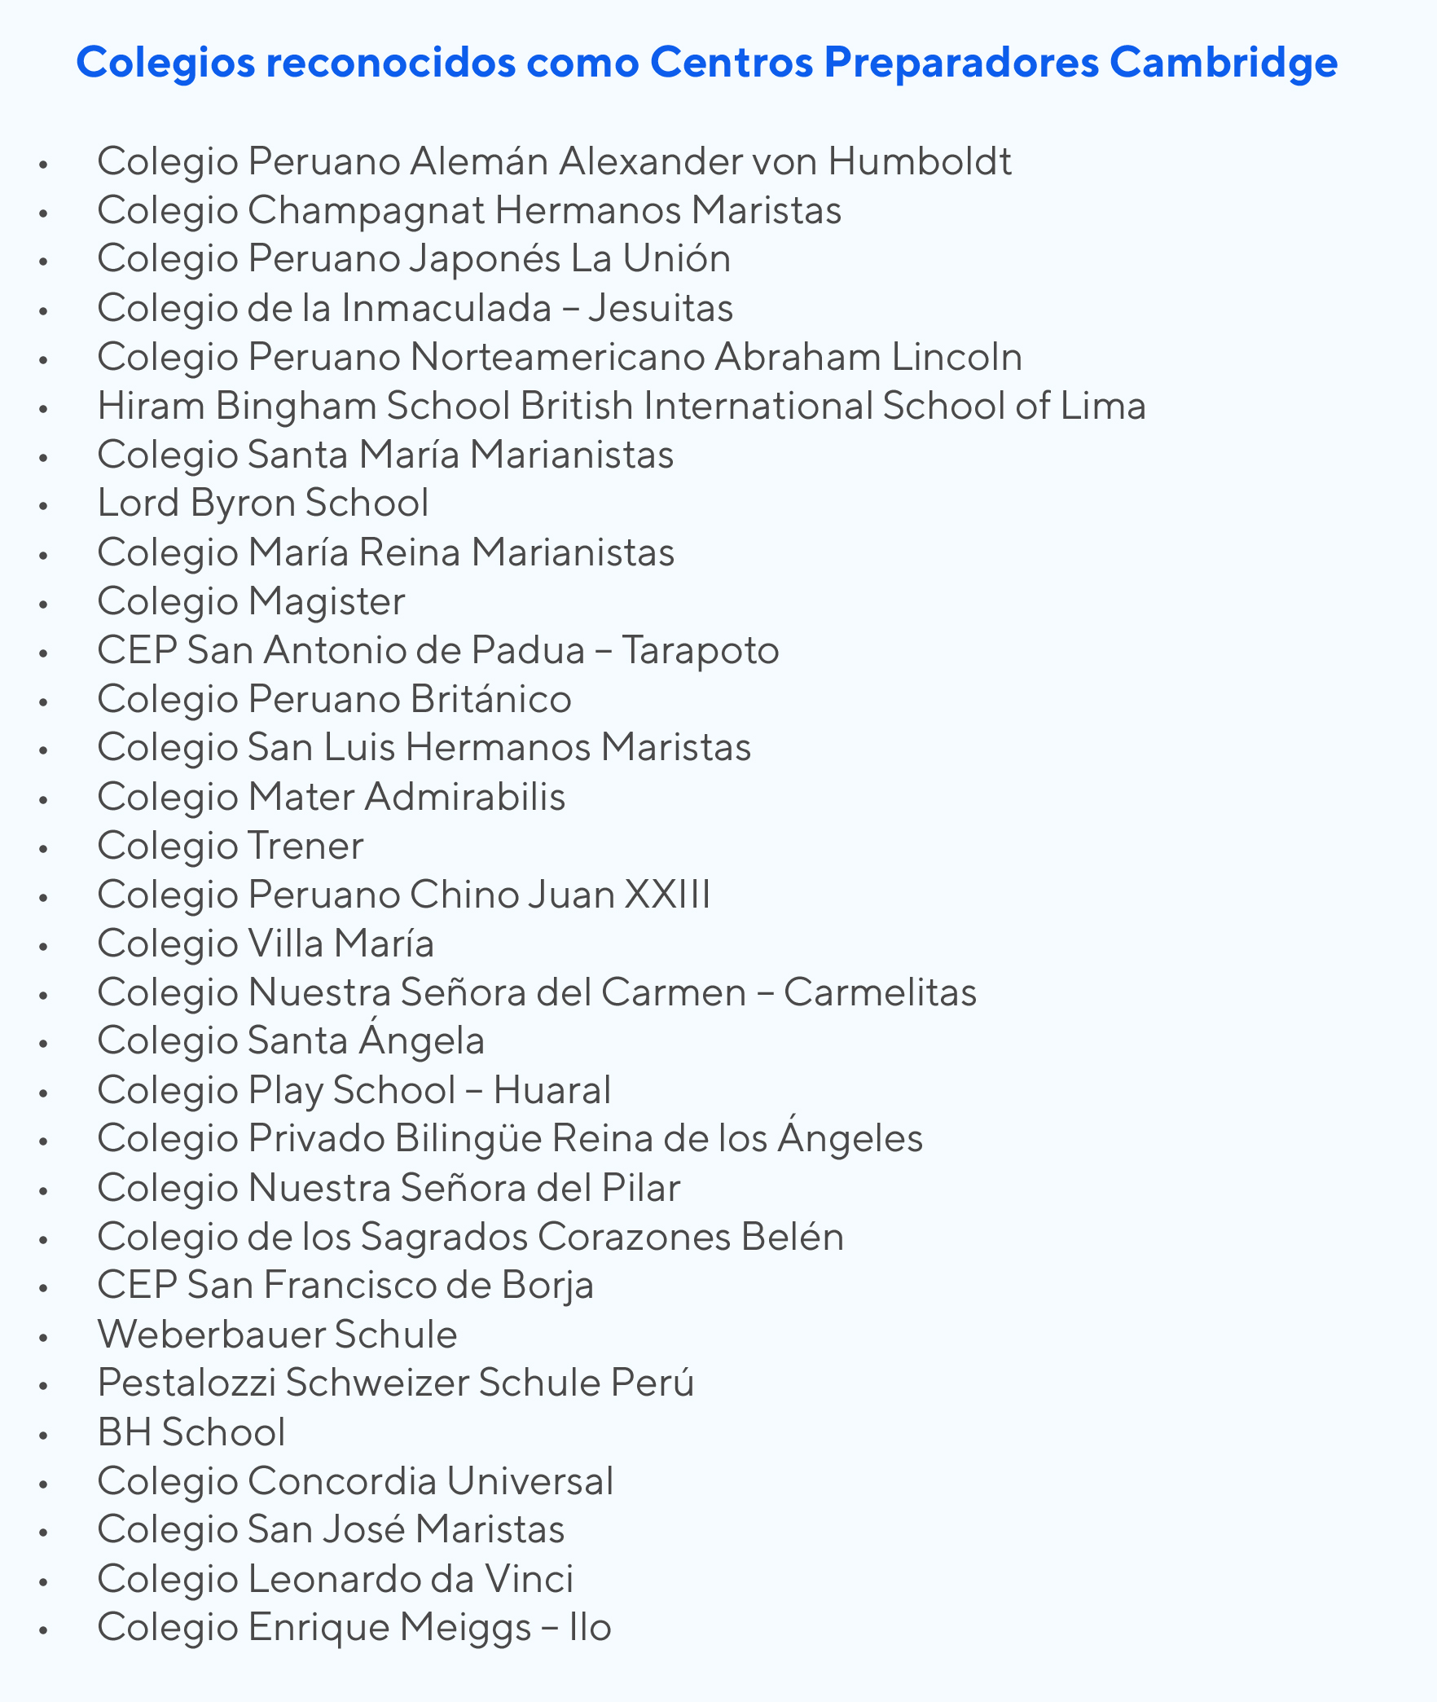Select the BH School item
This screenshot has width=1437, height=1702.
click(191, 1432)
